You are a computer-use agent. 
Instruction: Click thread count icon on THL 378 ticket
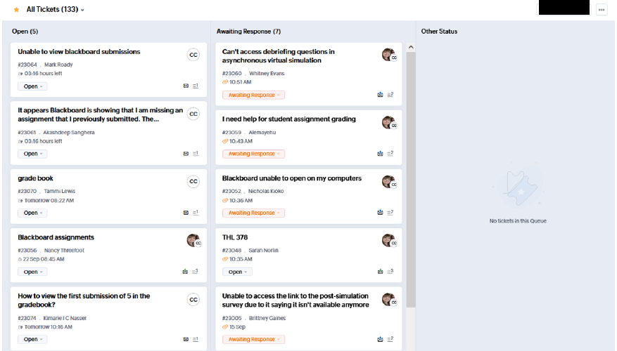click(390, 272)
